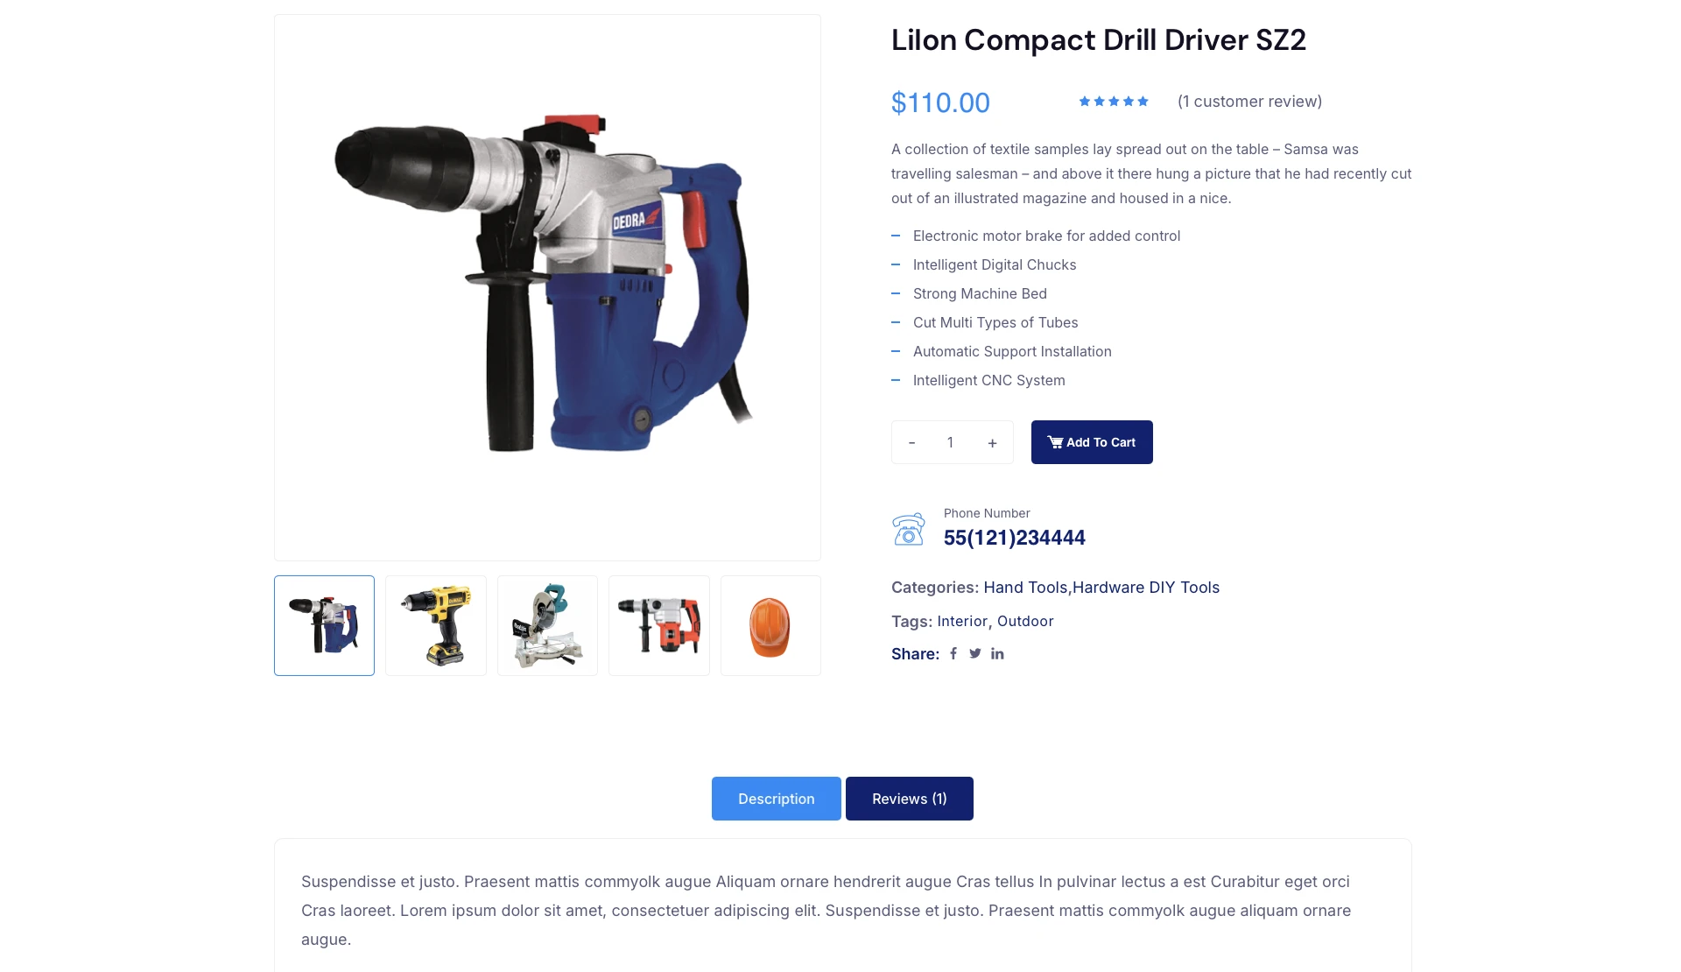Select the yellow cordless drill thumbnail
Image resolution: width=1681 pixels, height=972 pixels.
point(436,625)
